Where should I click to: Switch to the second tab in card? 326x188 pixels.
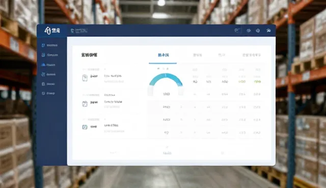pos(198,55)
